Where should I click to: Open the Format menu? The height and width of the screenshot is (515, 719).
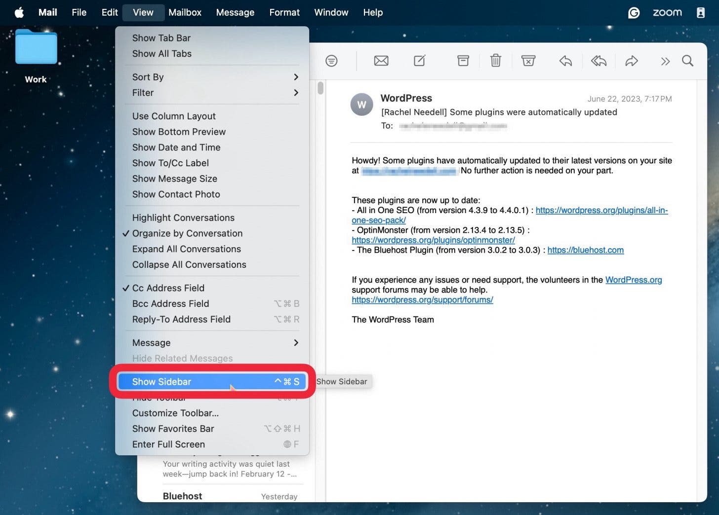click(284, 12)
